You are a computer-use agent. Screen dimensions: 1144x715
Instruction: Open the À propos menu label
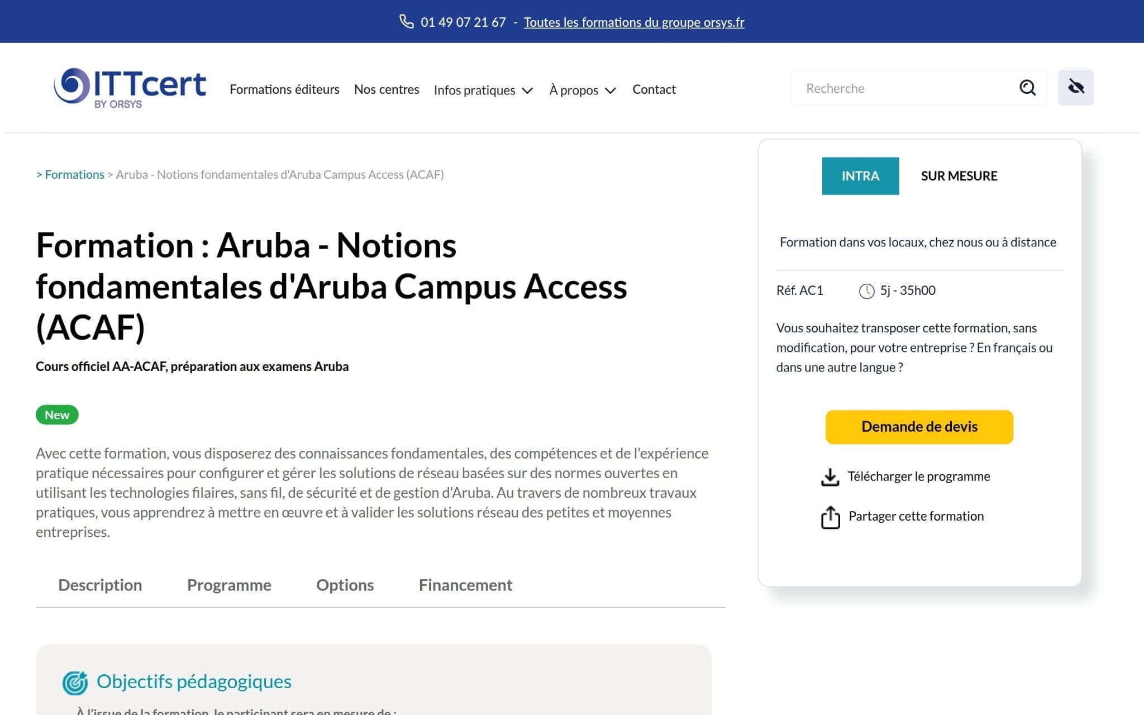click(x=574, y=90)
